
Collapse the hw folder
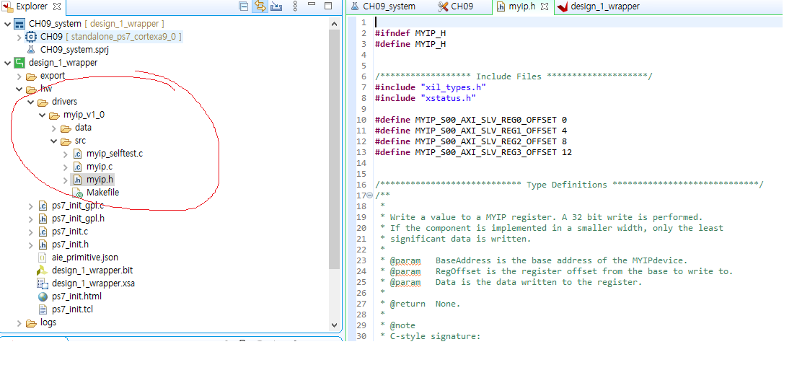19,89
